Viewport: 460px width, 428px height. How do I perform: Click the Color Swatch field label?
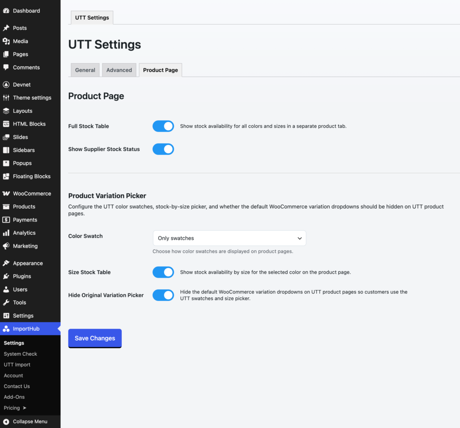[85, 236]
